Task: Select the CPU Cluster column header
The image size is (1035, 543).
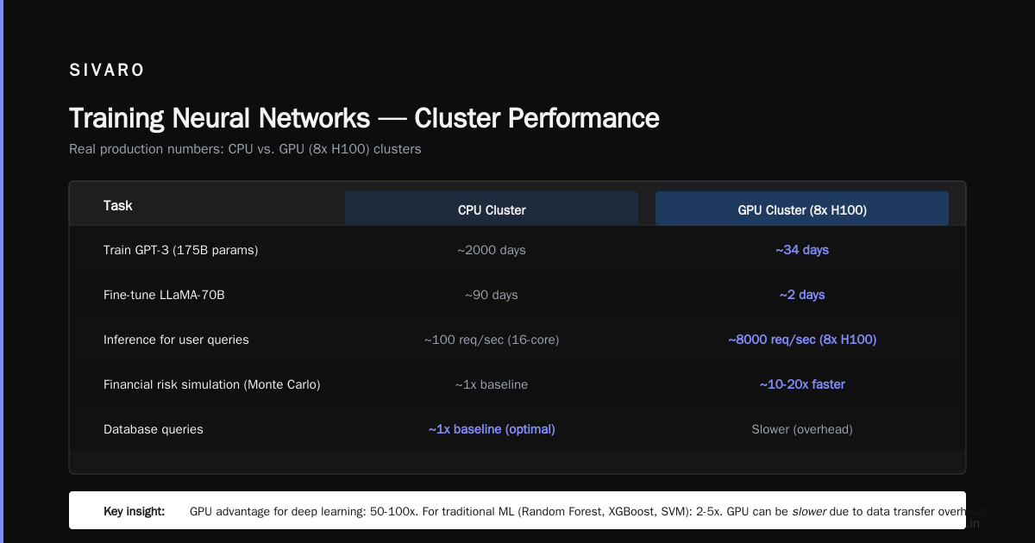Action: pyautogui.click(x=492, y=209)
